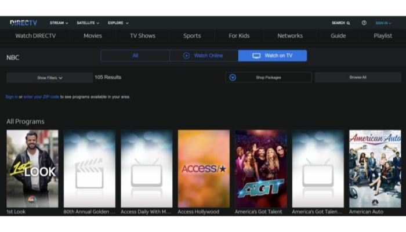Click the America's Got Talent title text

(x=259, y=212)
